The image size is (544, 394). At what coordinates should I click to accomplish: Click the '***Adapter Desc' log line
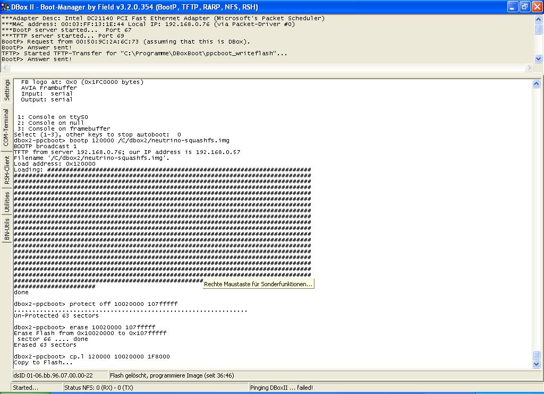163,18
